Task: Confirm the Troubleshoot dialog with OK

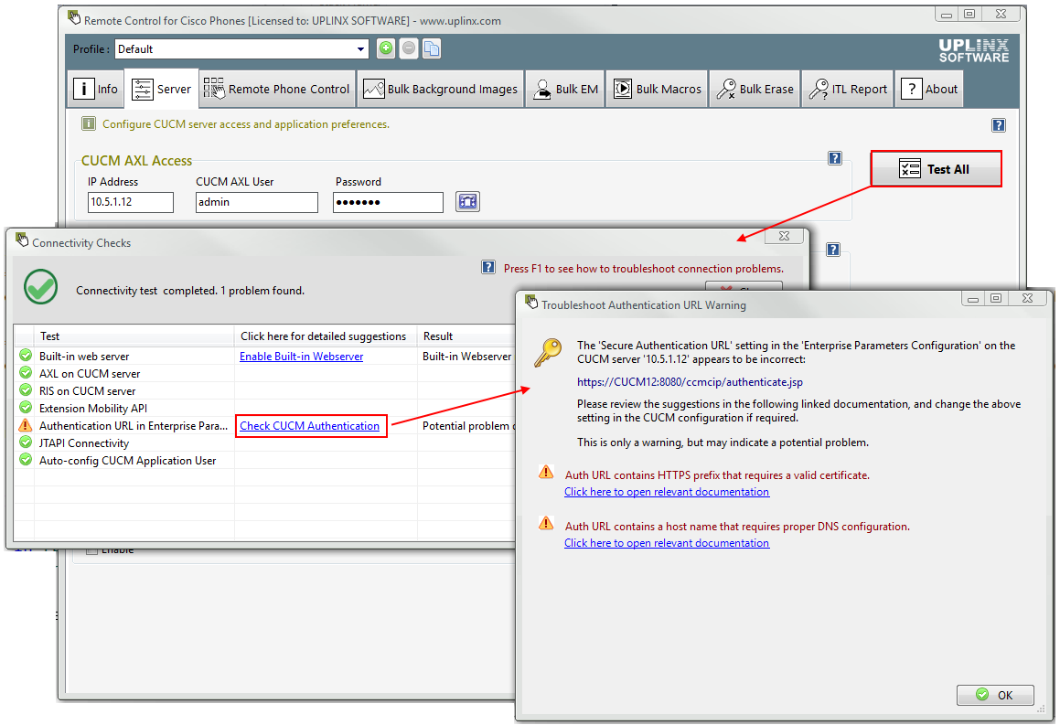Action: pos(995,695)
